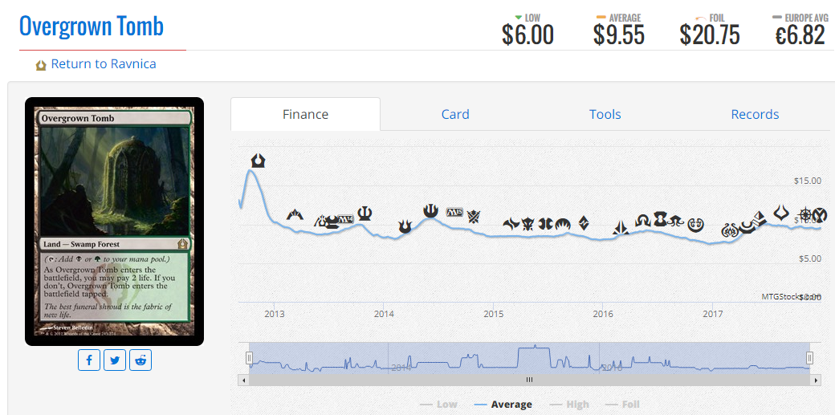Select the Ixalan compass set icon
This screenshot has height=415, width=835.
[806, 214]
